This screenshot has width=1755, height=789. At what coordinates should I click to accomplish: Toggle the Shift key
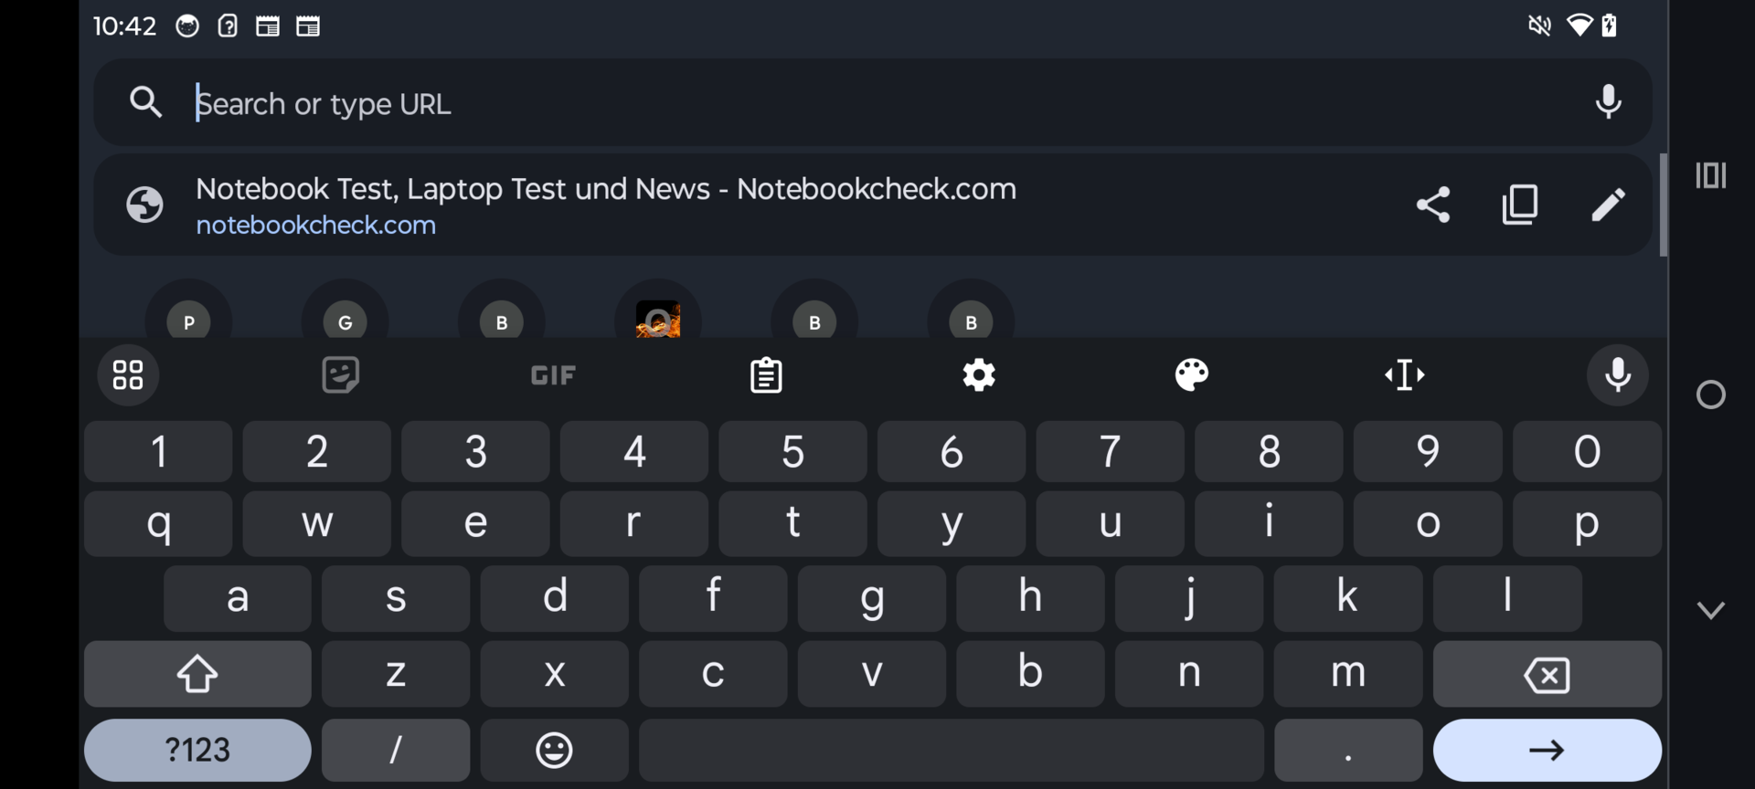pos(197,675)
